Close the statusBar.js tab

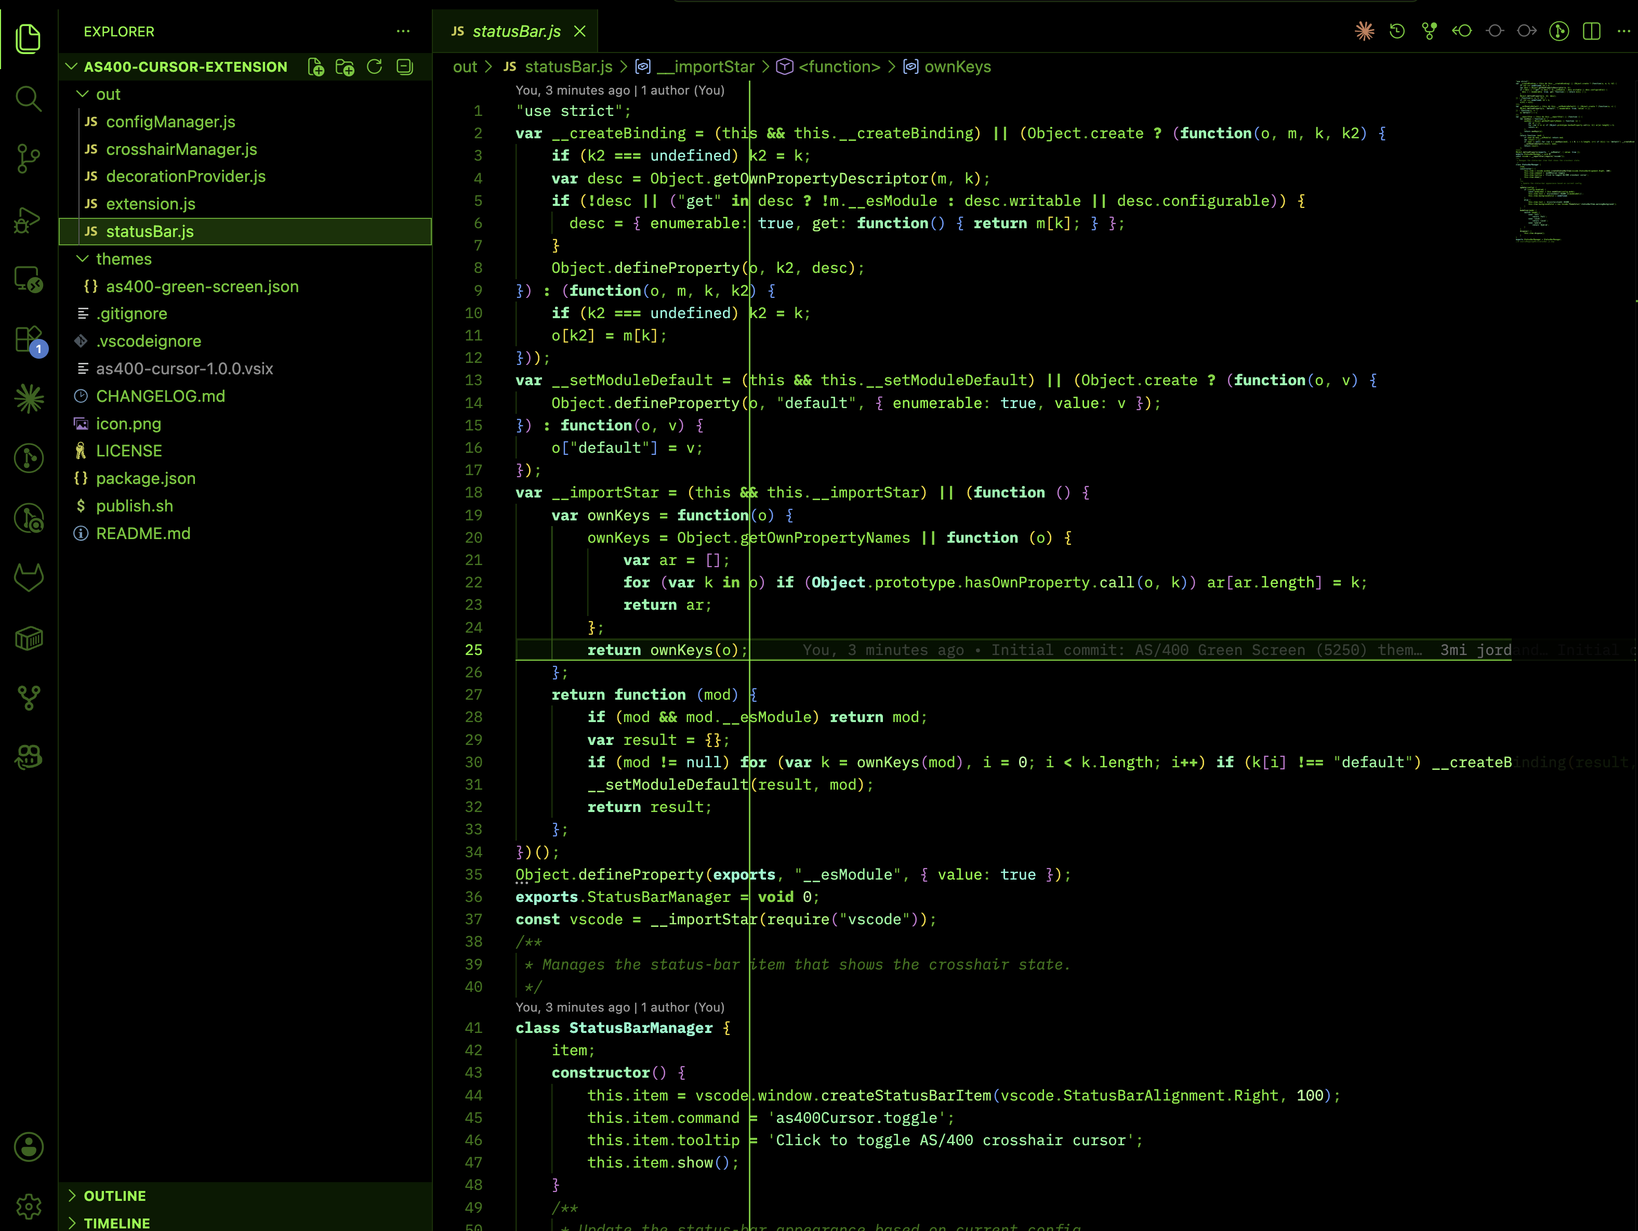tap(580, 31)
